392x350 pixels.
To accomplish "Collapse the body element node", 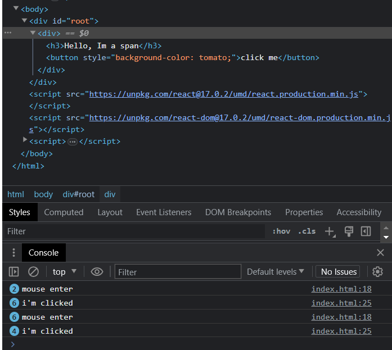I will 16,8.
